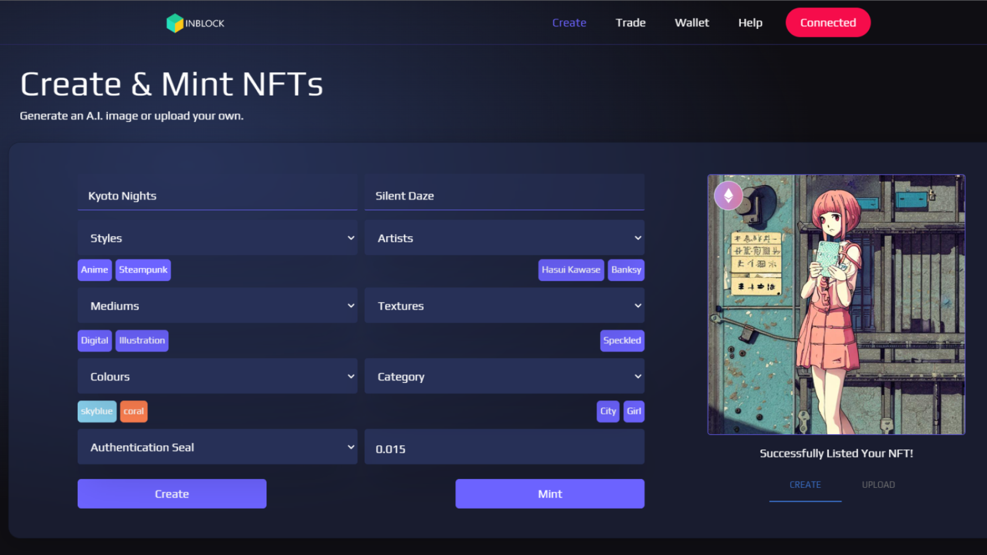This screenshot has height=555, width=987.
Task: Click the Inblock cube logo
Action: (x=175, y=23)
